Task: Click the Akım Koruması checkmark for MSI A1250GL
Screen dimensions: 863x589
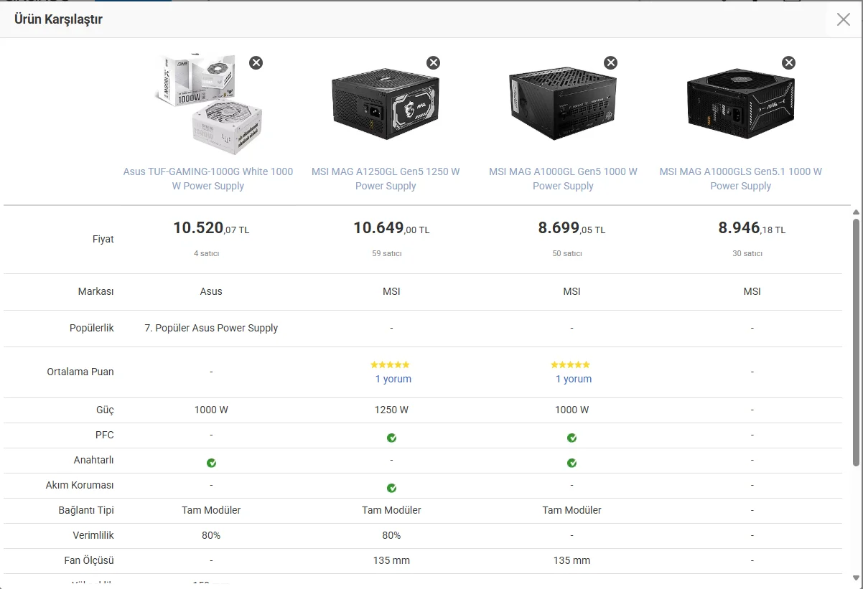Action: (391, 488)
